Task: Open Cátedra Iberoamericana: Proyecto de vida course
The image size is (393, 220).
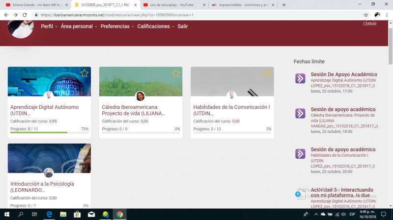Action: coord(133,110)
